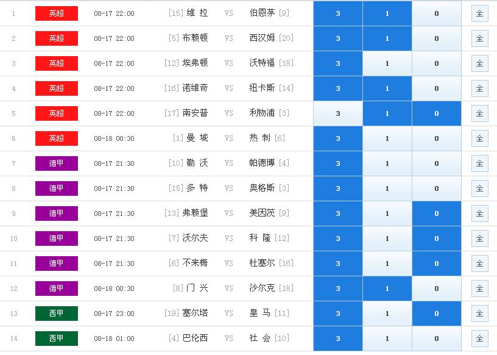Open home team 诺维奇 link

coord(196,88)
